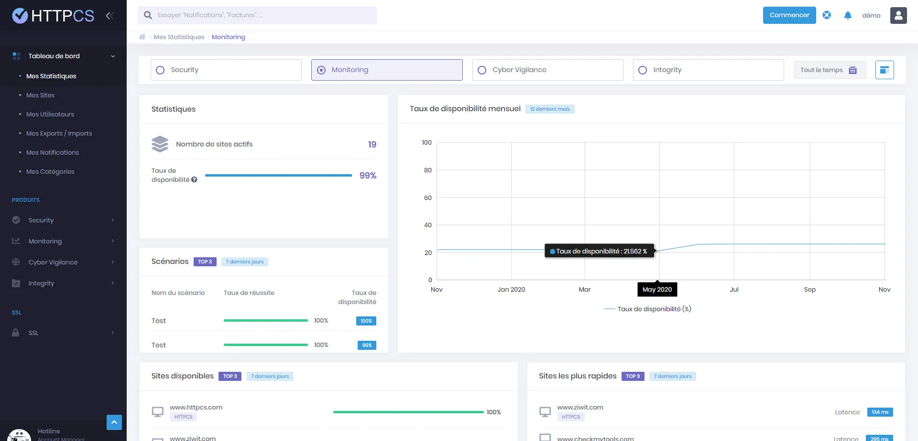
Task: Open the www.httpcs.com site link
Action: tap(196, 407)
